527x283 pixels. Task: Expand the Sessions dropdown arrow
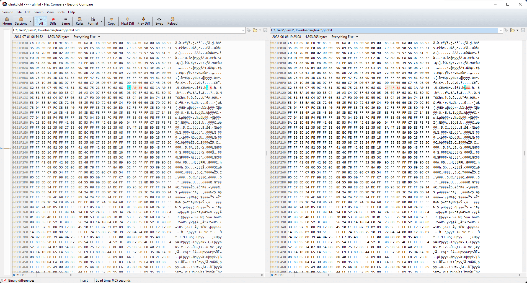point(30,21)
